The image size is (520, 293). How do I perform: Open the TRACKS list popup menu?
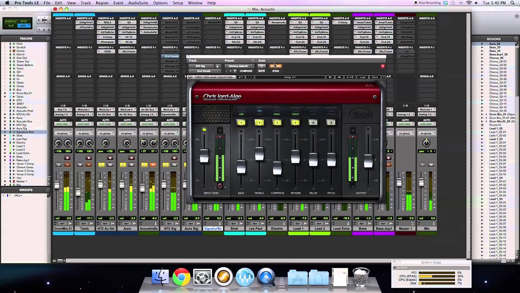click(x=48, y=39)
